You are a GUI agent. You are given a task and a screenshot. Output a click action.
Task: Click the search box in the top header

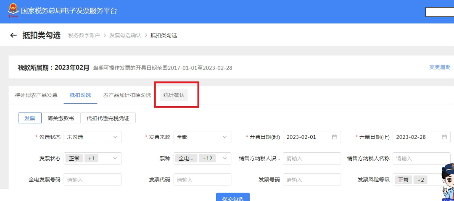(x=440, y=12)
